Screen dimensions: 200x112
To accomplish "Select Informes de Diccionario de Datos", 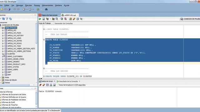I will [x=14, y=95].
